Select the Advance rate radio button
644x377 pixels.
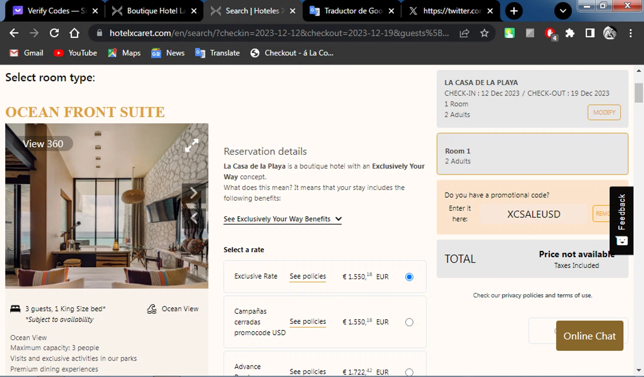[x=409, y=372]
